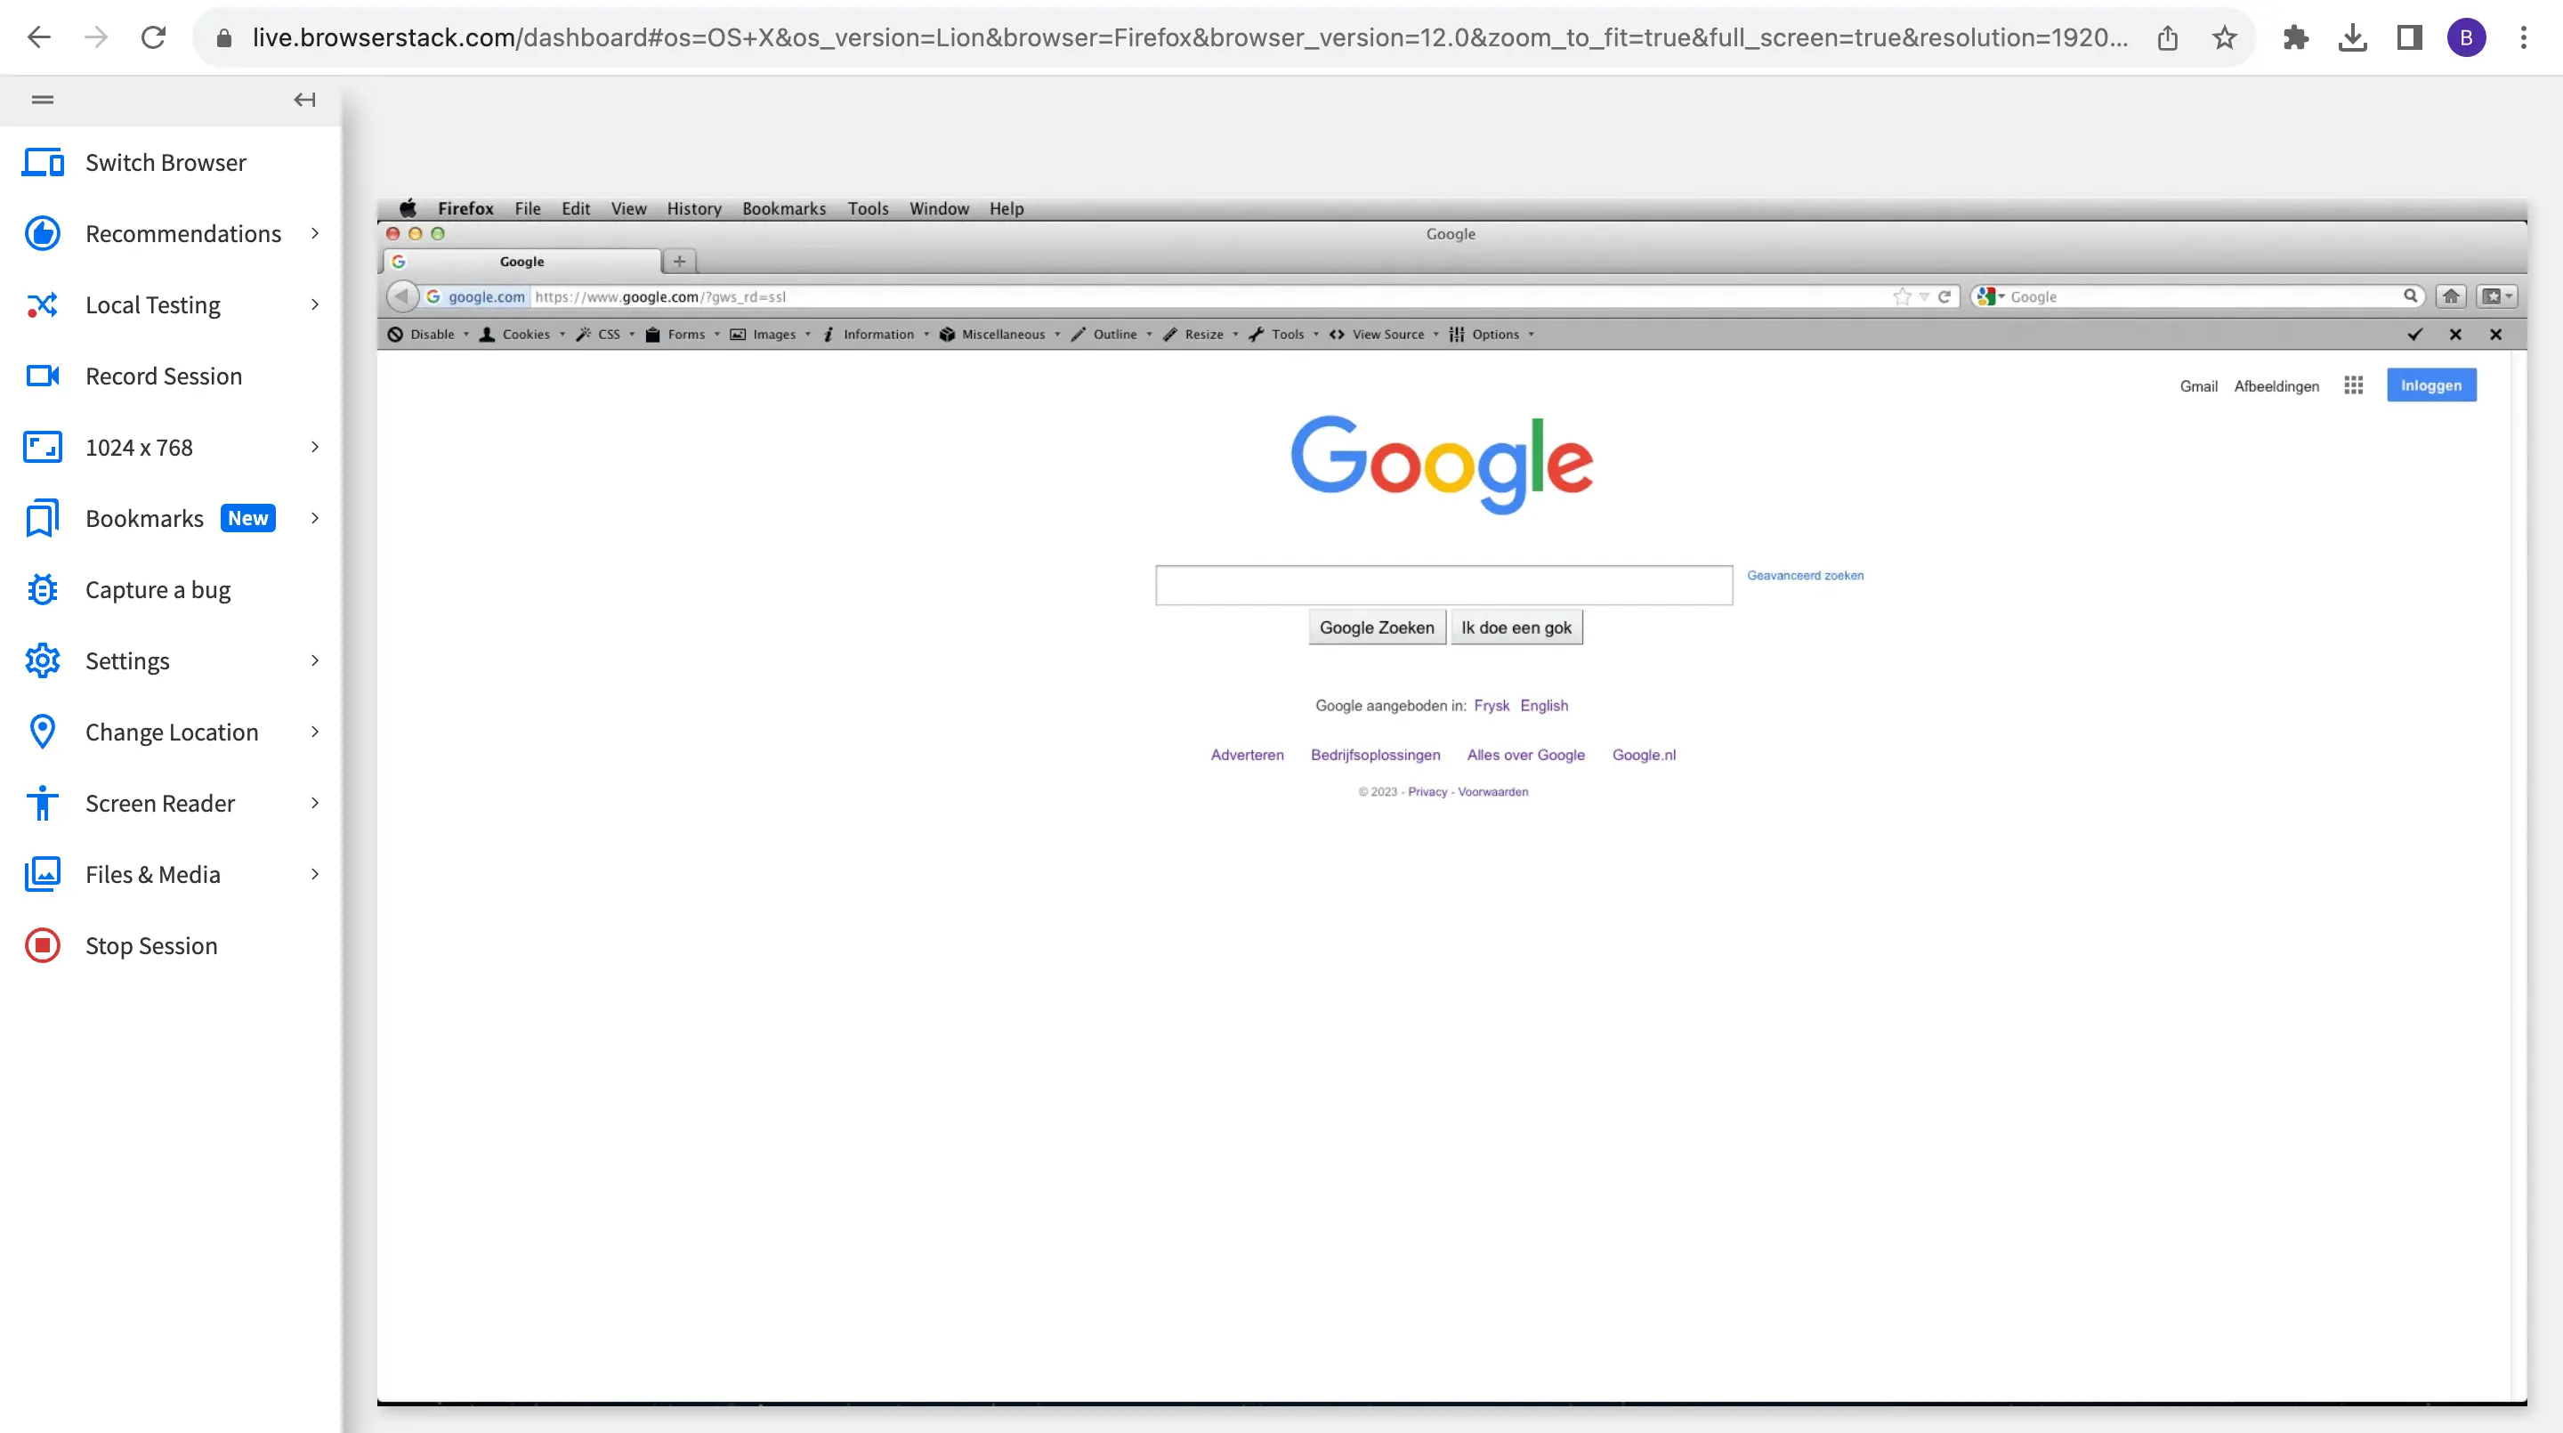Open the History menu in Firefox
The image size is (2563, 1433).
click(x=693, y=209)
